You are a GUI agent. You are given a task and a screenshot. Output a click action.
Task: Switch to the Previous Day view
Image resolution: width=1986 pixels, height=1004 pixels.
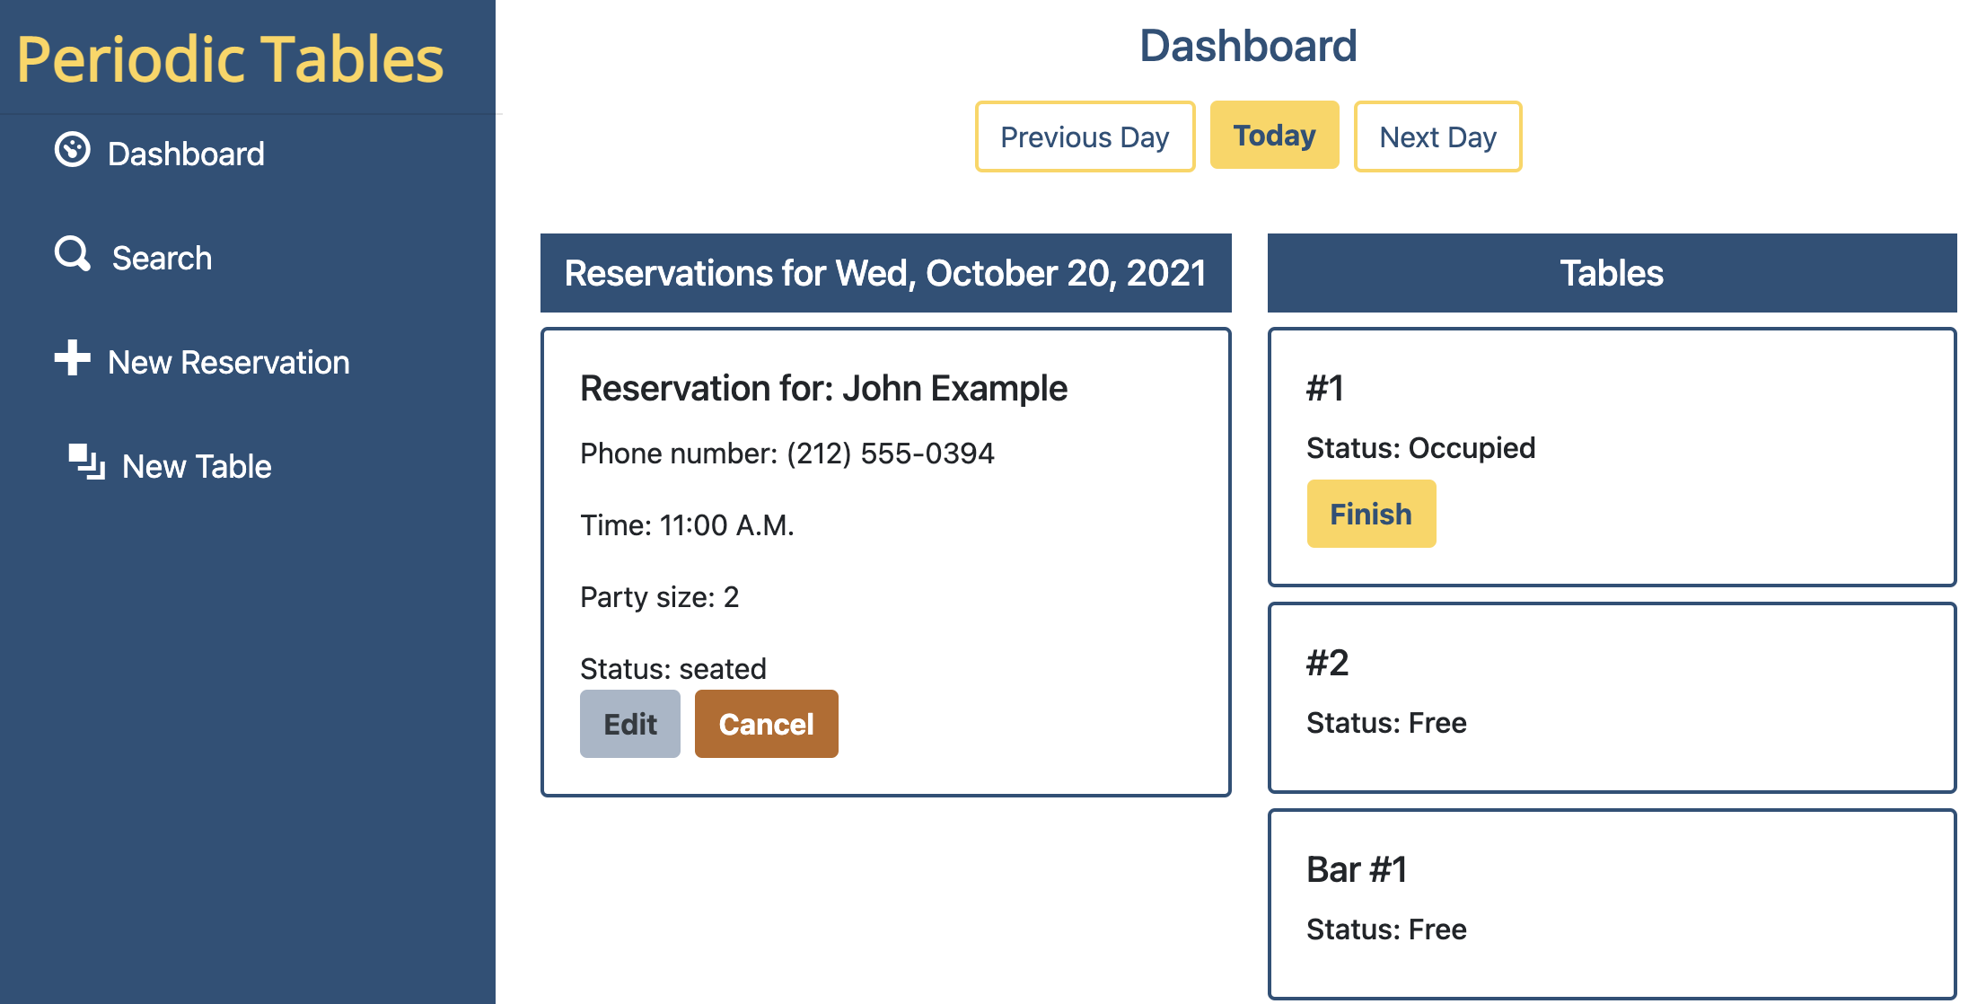[x=1085, y=137]
